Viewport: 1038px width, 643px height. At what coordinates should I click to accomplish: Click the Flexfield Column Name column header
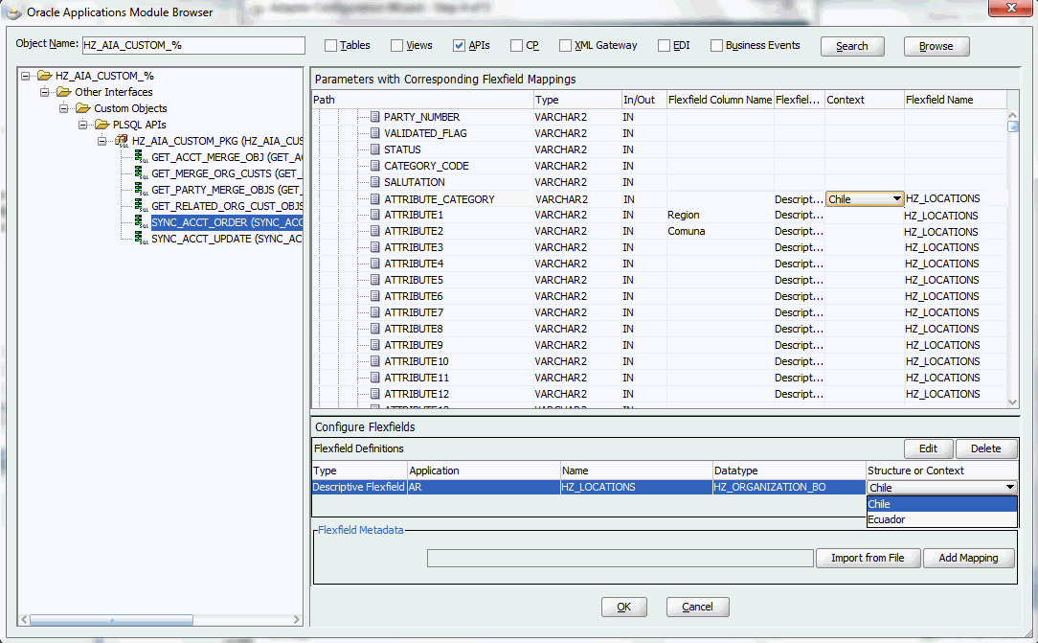tap(720, 100)
